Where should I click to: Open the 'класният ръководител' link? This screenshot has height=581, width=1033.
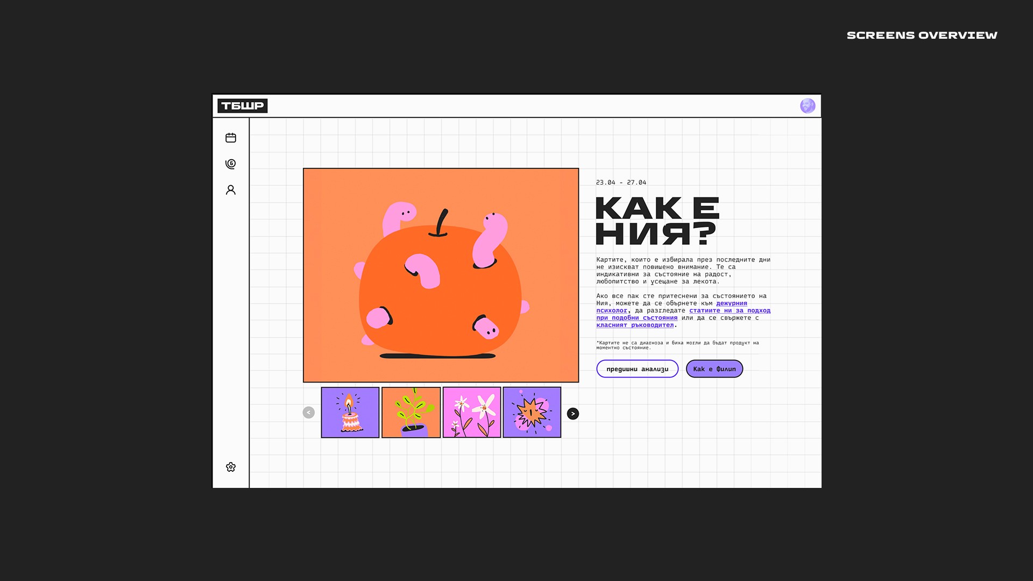[635, 325]
